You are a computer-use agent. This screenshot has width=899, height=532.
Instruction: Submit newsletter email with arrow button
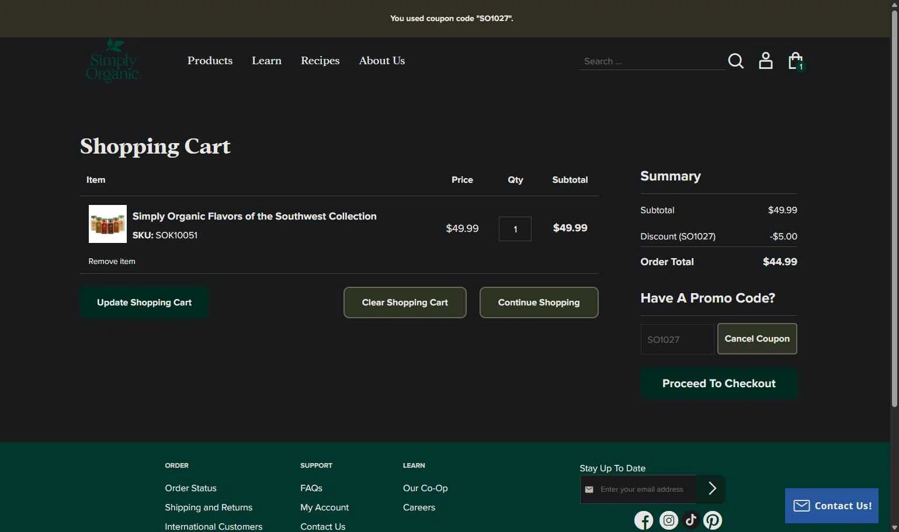pos(711,489)
